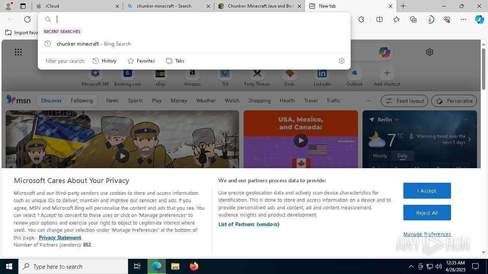Switch to chunker minecraft search tab

click(169, 6)
